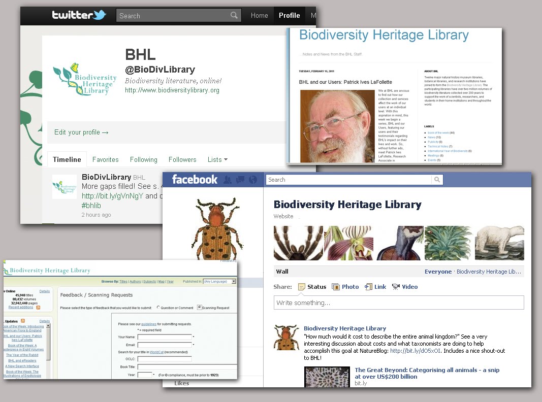Click the polar bear photo thumbnail

click(x=499, y=243)
